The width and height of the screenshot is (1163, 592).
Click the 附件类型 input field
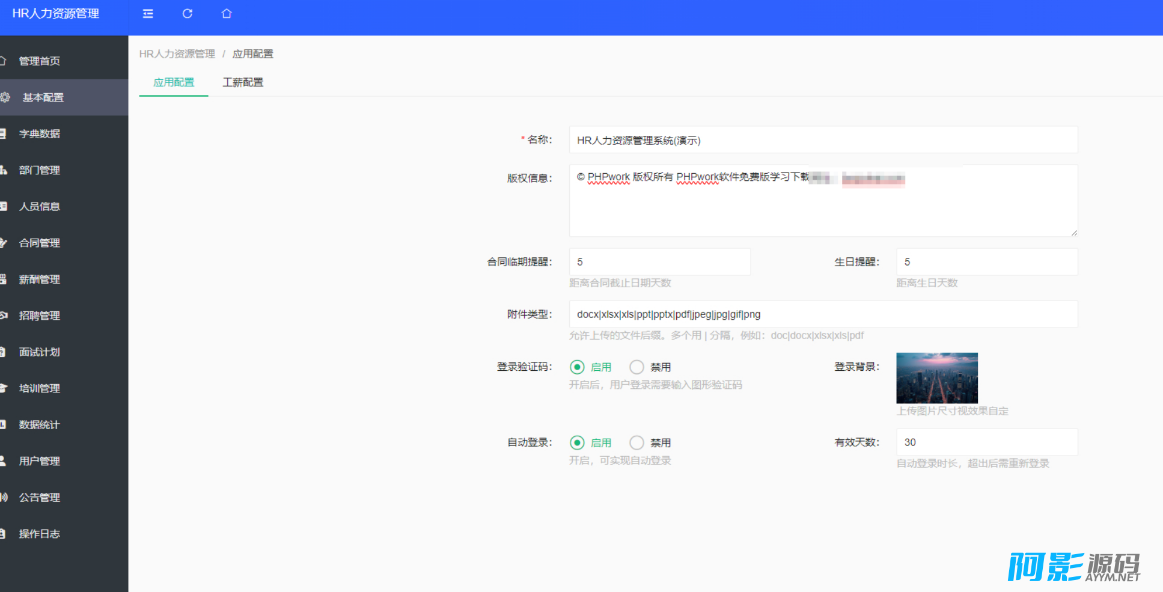click(823, 314)
